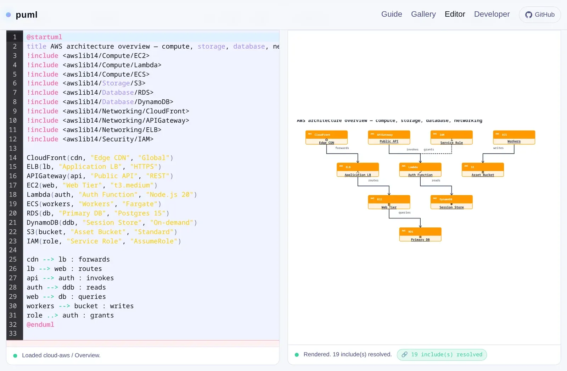This screenshot has width=567, height=371.
Task: Click the 'Rendered. 19 include(s) resolved.' status
Action: pyautogui.click(x=348, y=354)
